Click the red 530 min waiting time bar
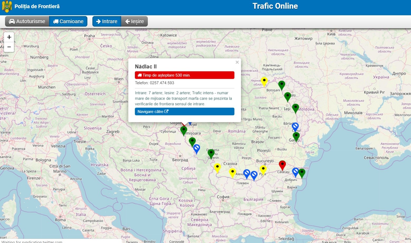Image resolution: width=411 pixels, height=243 pixels. (184, 75)
